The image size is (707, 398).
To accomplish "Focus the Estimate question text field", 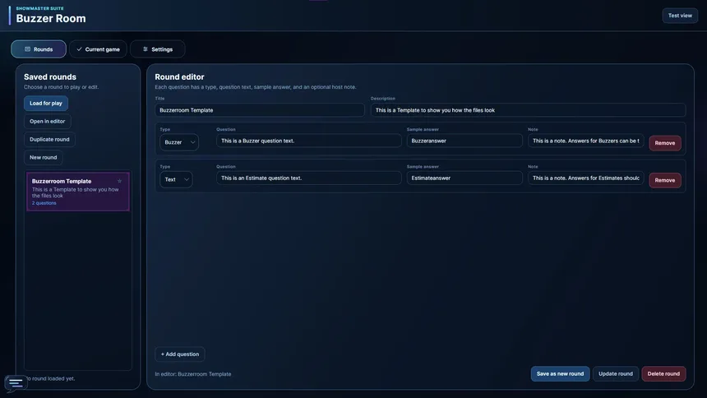I will [309, 178].
